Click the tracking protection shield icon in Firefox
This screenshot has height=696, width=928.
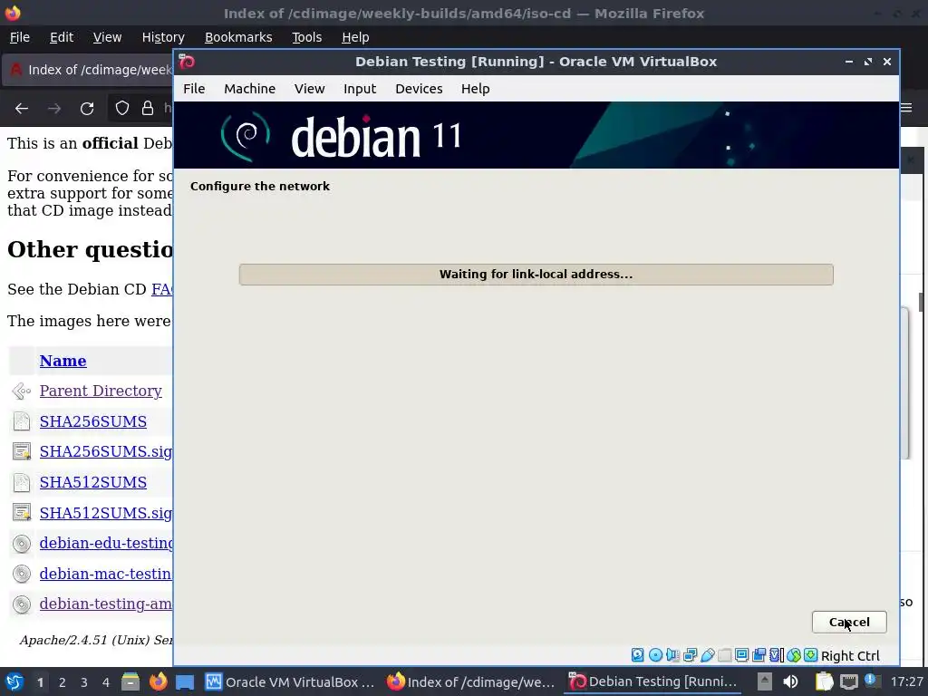pyautogui.click(x=122, y=109)
